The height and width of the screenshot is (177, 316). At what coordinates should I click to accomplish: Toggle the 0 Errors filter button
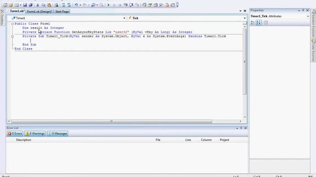[15, 133]
